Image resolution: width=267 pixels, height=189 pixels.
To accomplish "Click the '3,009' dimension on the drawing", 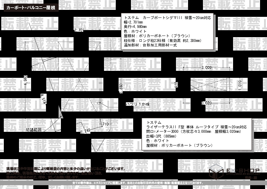I will click(206, 68).
